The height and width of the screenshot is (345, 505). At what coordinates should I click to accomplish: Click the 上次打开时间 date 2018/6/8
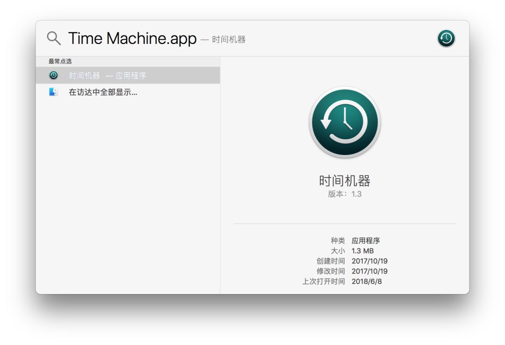[367, 282]
